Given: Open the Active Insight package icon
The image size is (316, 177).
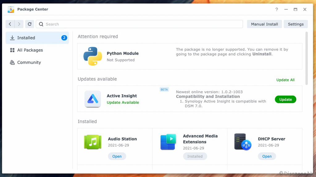Looking at the screenshot, I should coord(93,99).
